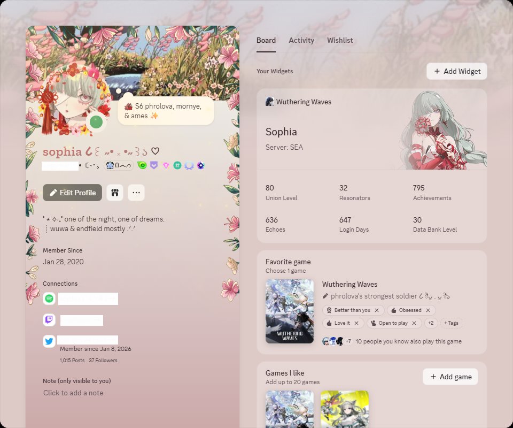513x428 pixels.
Task: Remove the Love it tag
Action: click(356, 323)
